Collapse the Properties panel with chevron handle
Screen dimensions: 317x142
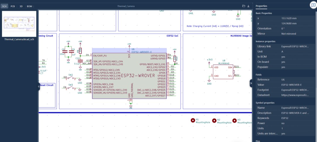coord(251,83)
